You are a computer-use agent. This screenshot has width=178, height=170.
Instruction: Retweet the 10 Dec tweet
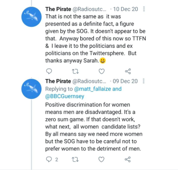[75, 72]
